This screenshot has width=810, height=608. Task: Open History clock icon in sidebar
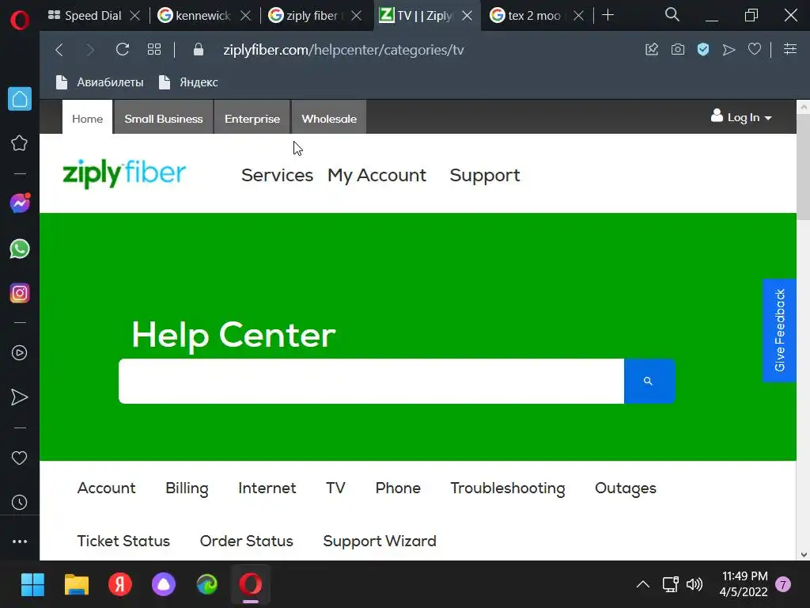point(20,502)
